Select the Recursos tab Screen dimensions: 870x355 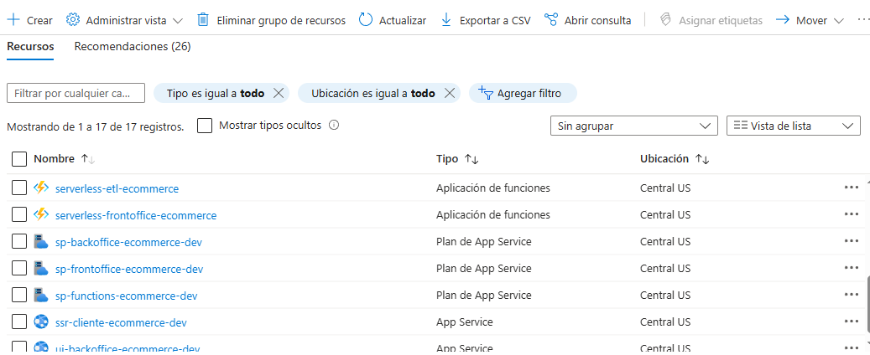30,47
